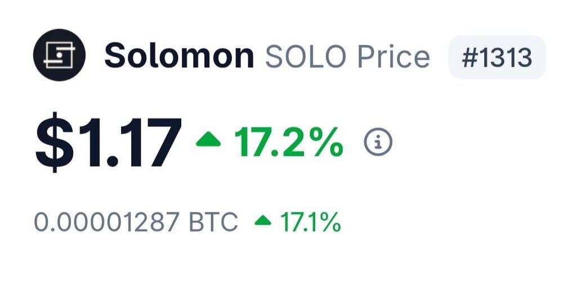Click the info icon beside 17.2%
This screenshot has width=581, height=295.
[378, 142]
